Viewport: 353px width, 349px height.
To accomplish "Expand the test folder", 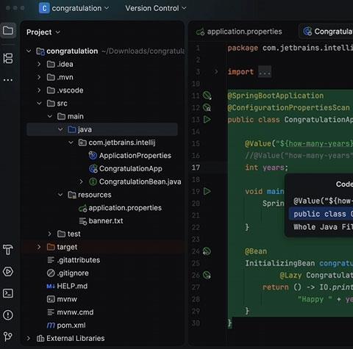I will (50, 234).
